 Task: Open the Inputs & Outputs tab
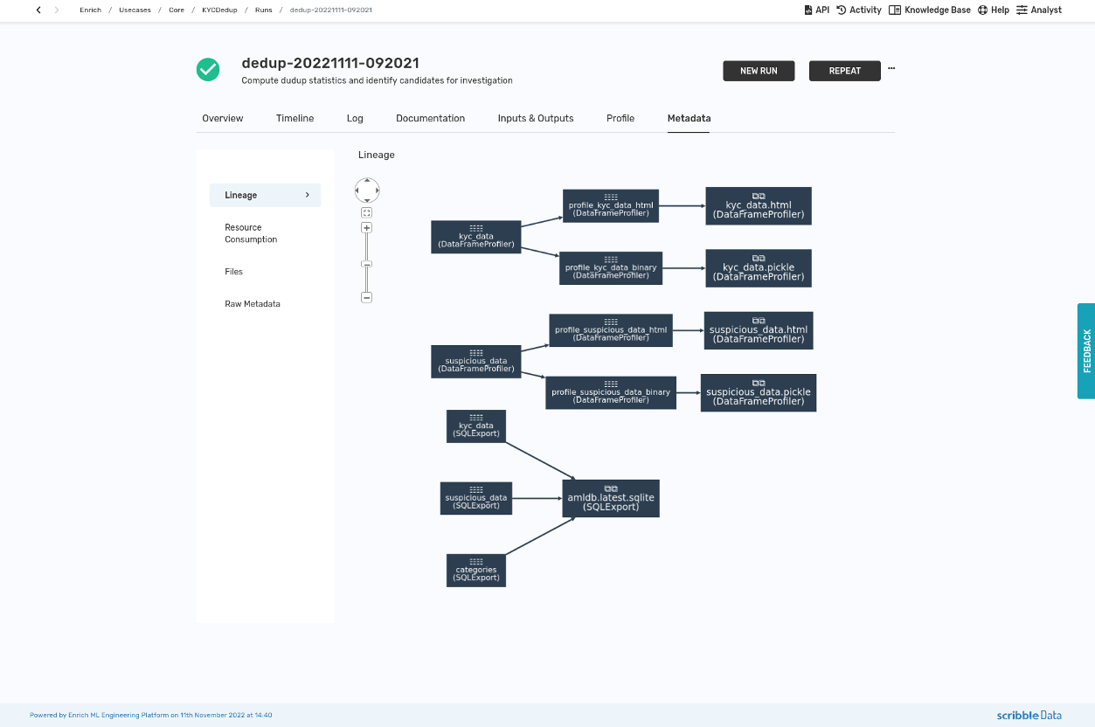pos(535,118)
